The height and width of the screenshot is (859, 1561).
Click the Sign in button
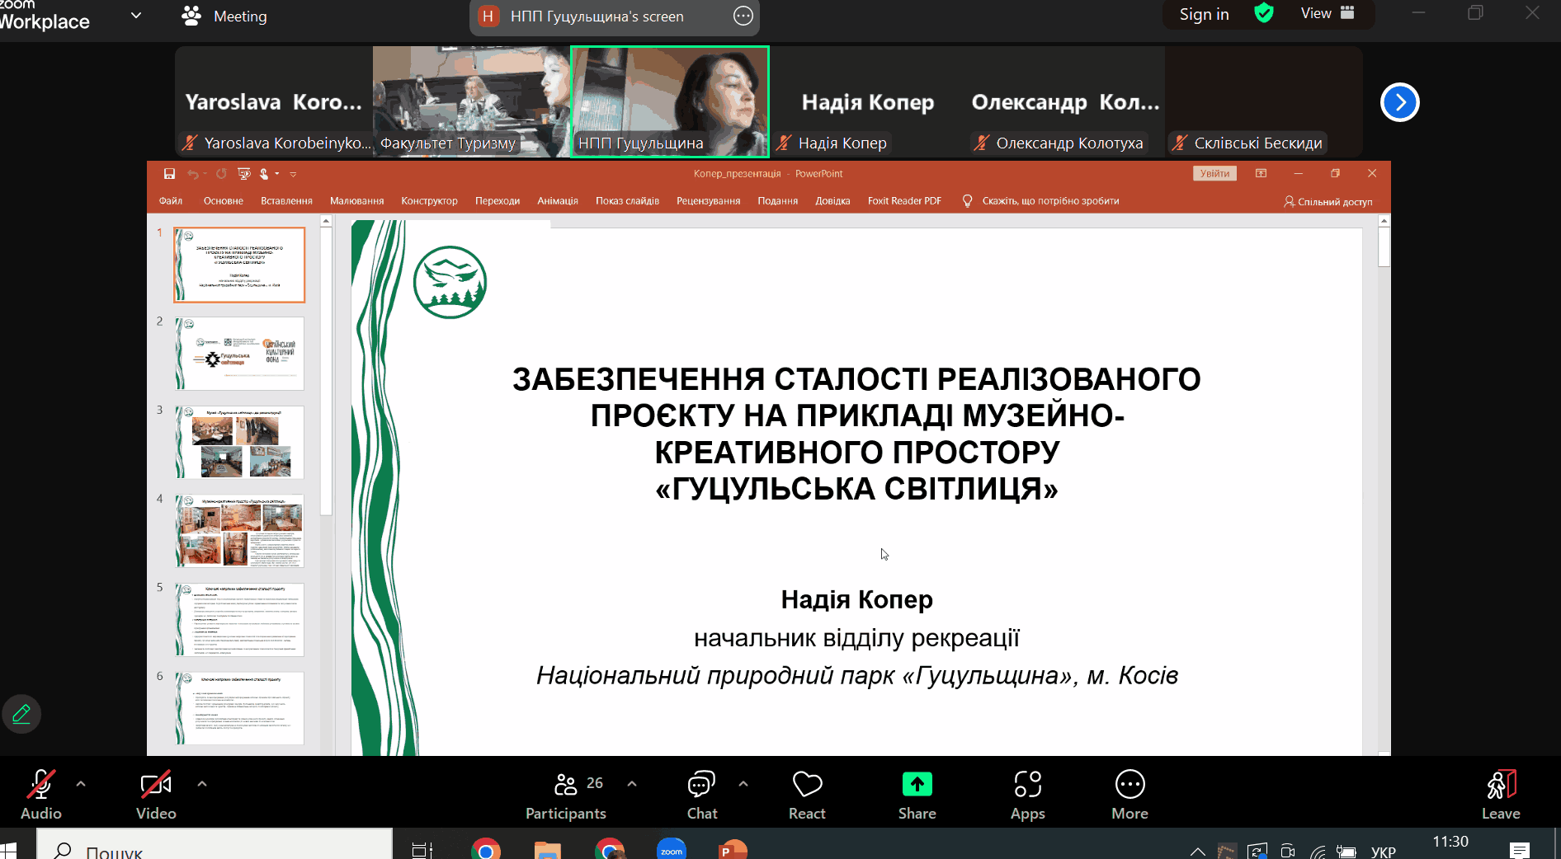pyautogui.click(x=1204, y=14)
